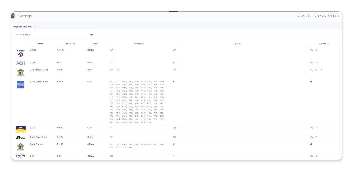Viewport: 353px width, 171px height.
Task: Click the orange BCP logo
Action: pyautogui.click(x=21, y=156)
